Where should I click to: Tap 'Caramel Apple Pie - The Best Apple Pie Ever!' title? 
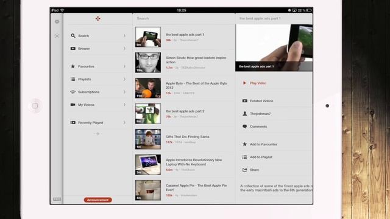pyautogui.click(x=196, y=187)
